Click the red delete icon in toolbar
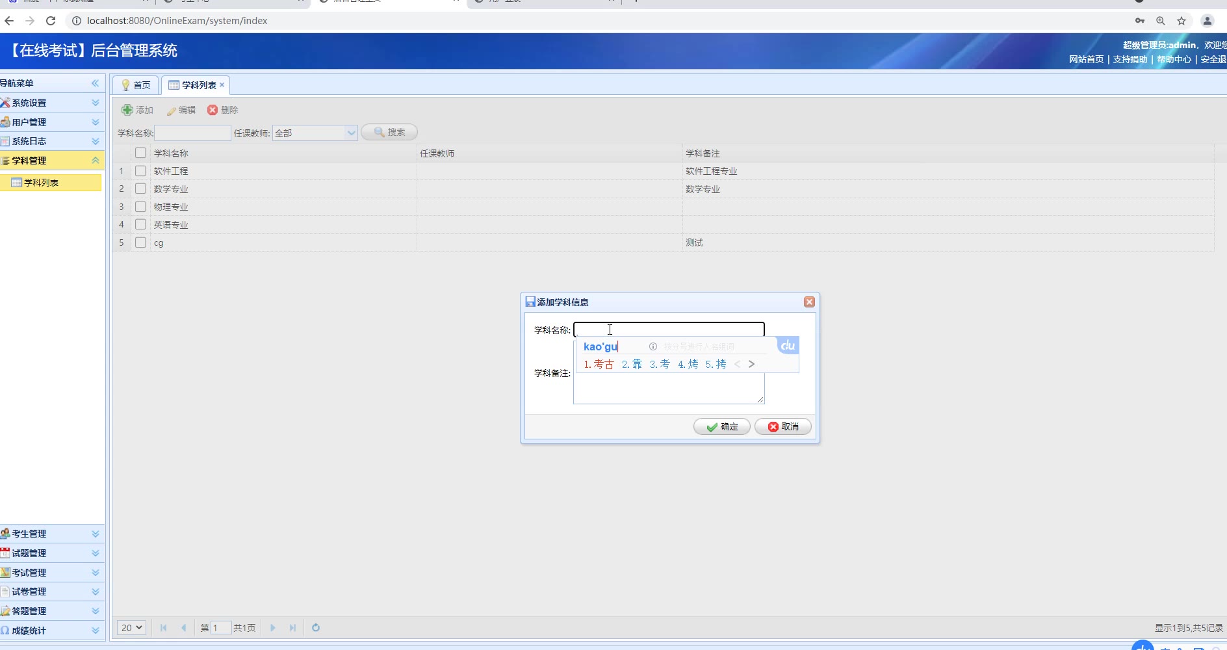This screenshot has width=1227, height=650. pyautogui.click(x=213, y=110)
